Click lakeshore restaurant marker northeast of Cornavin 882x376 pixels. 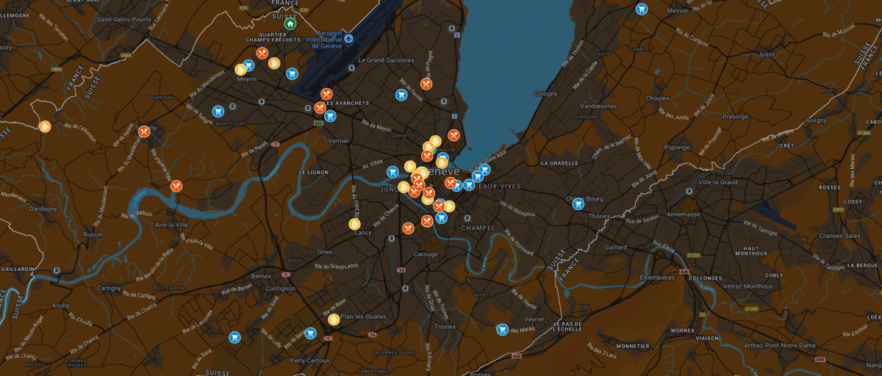[x=453, y=135]
